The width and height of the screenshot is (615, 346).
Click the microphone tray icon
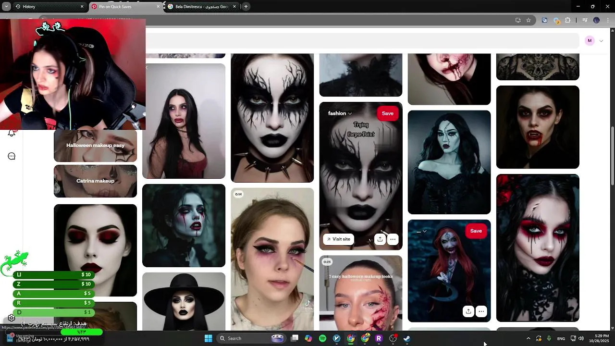(549, 338)
